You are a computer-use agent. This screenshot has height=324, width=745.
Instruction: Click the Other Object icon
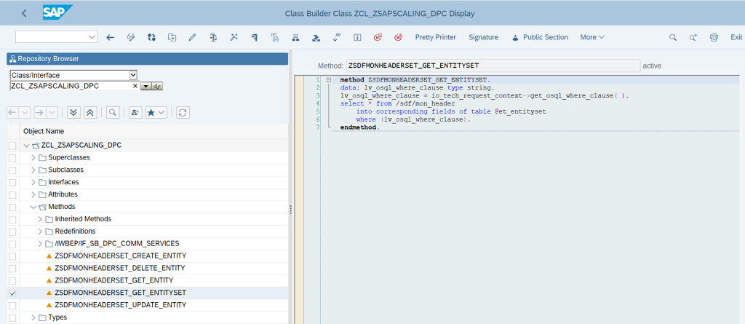point(172,37)
